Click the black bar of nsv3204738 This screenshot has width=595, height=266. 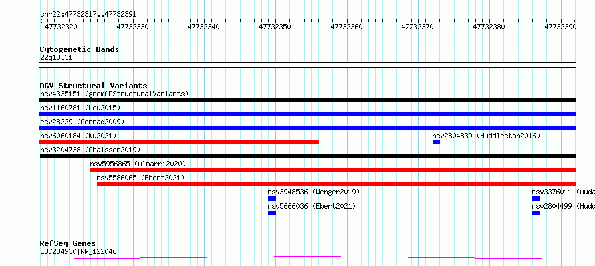(x=308, y=156)
